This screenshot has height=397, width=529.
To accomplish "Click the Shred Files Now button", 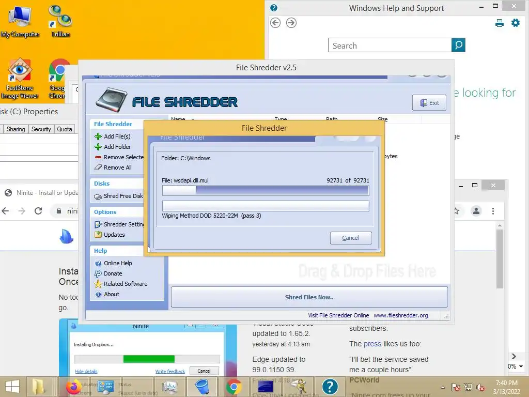I will click(309, 297).
